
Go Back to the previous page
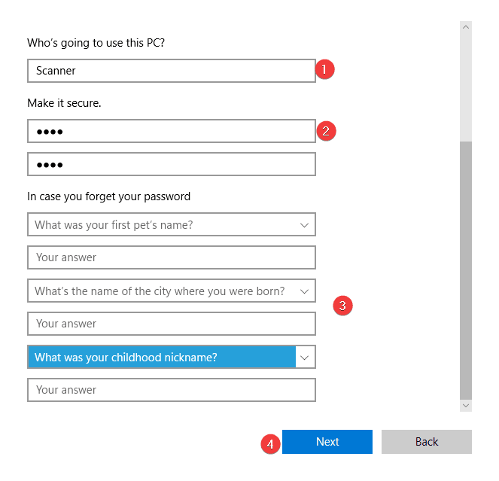pyautogui.click(x=427, y=442)
